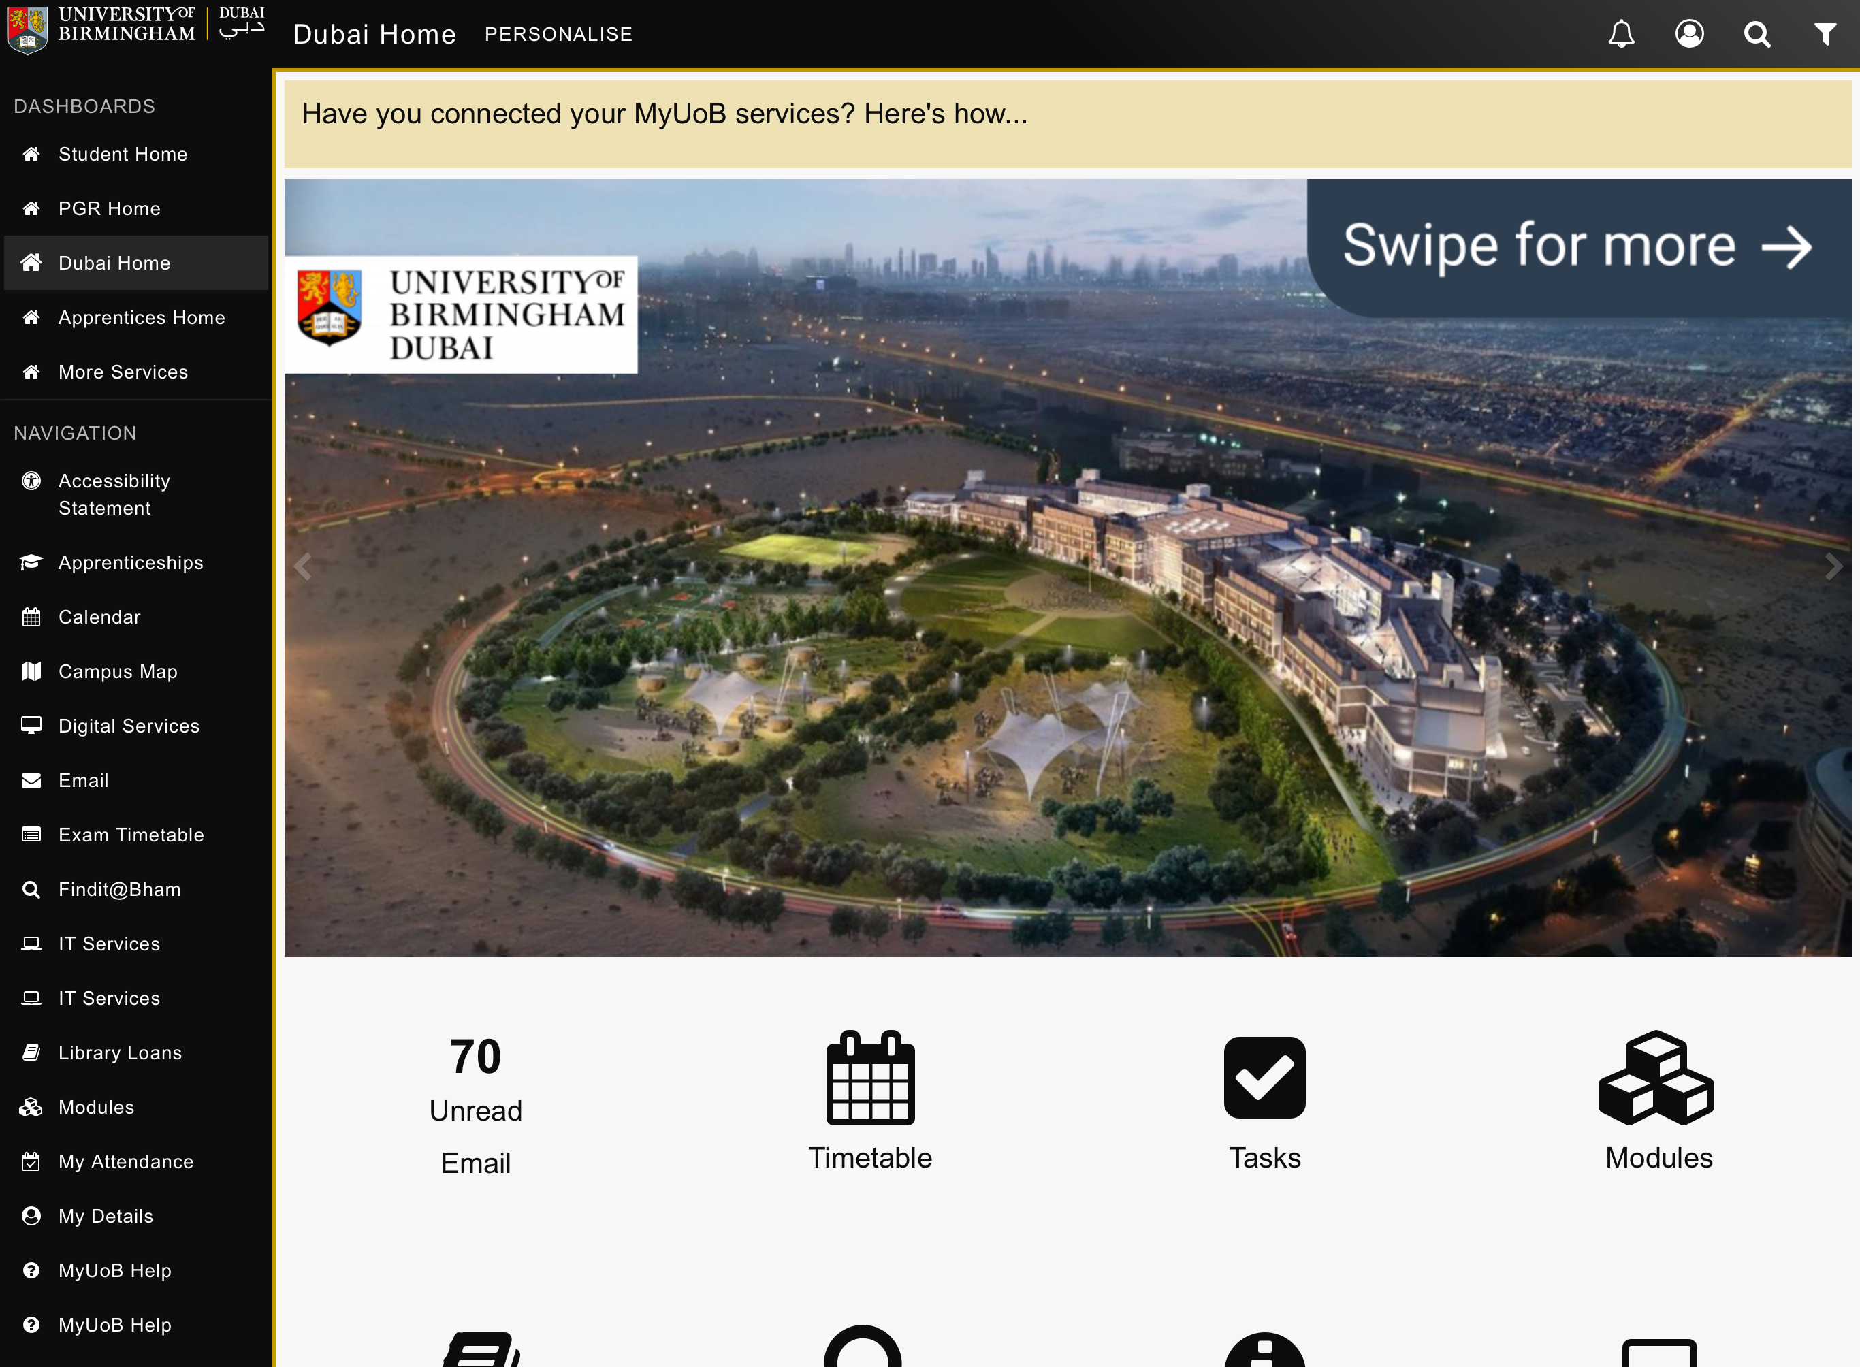Click the left carousel chevron

(304, 566)
